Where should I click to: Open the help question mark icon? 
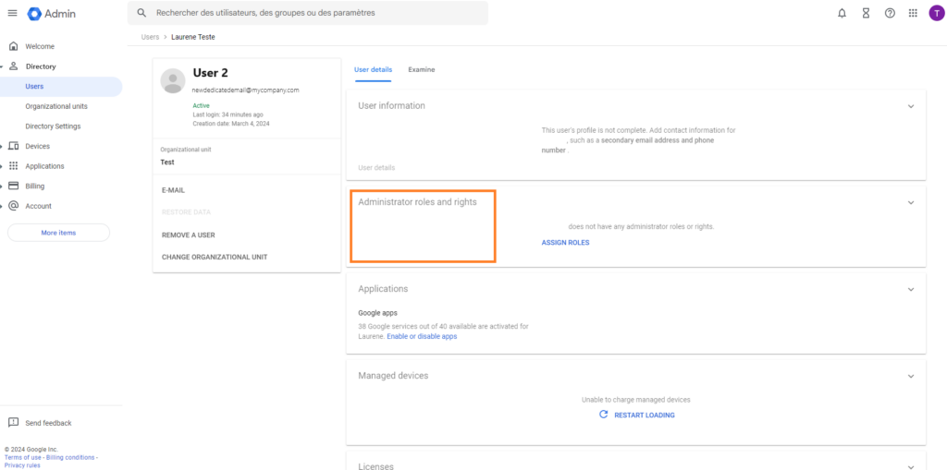pos(890,13)
